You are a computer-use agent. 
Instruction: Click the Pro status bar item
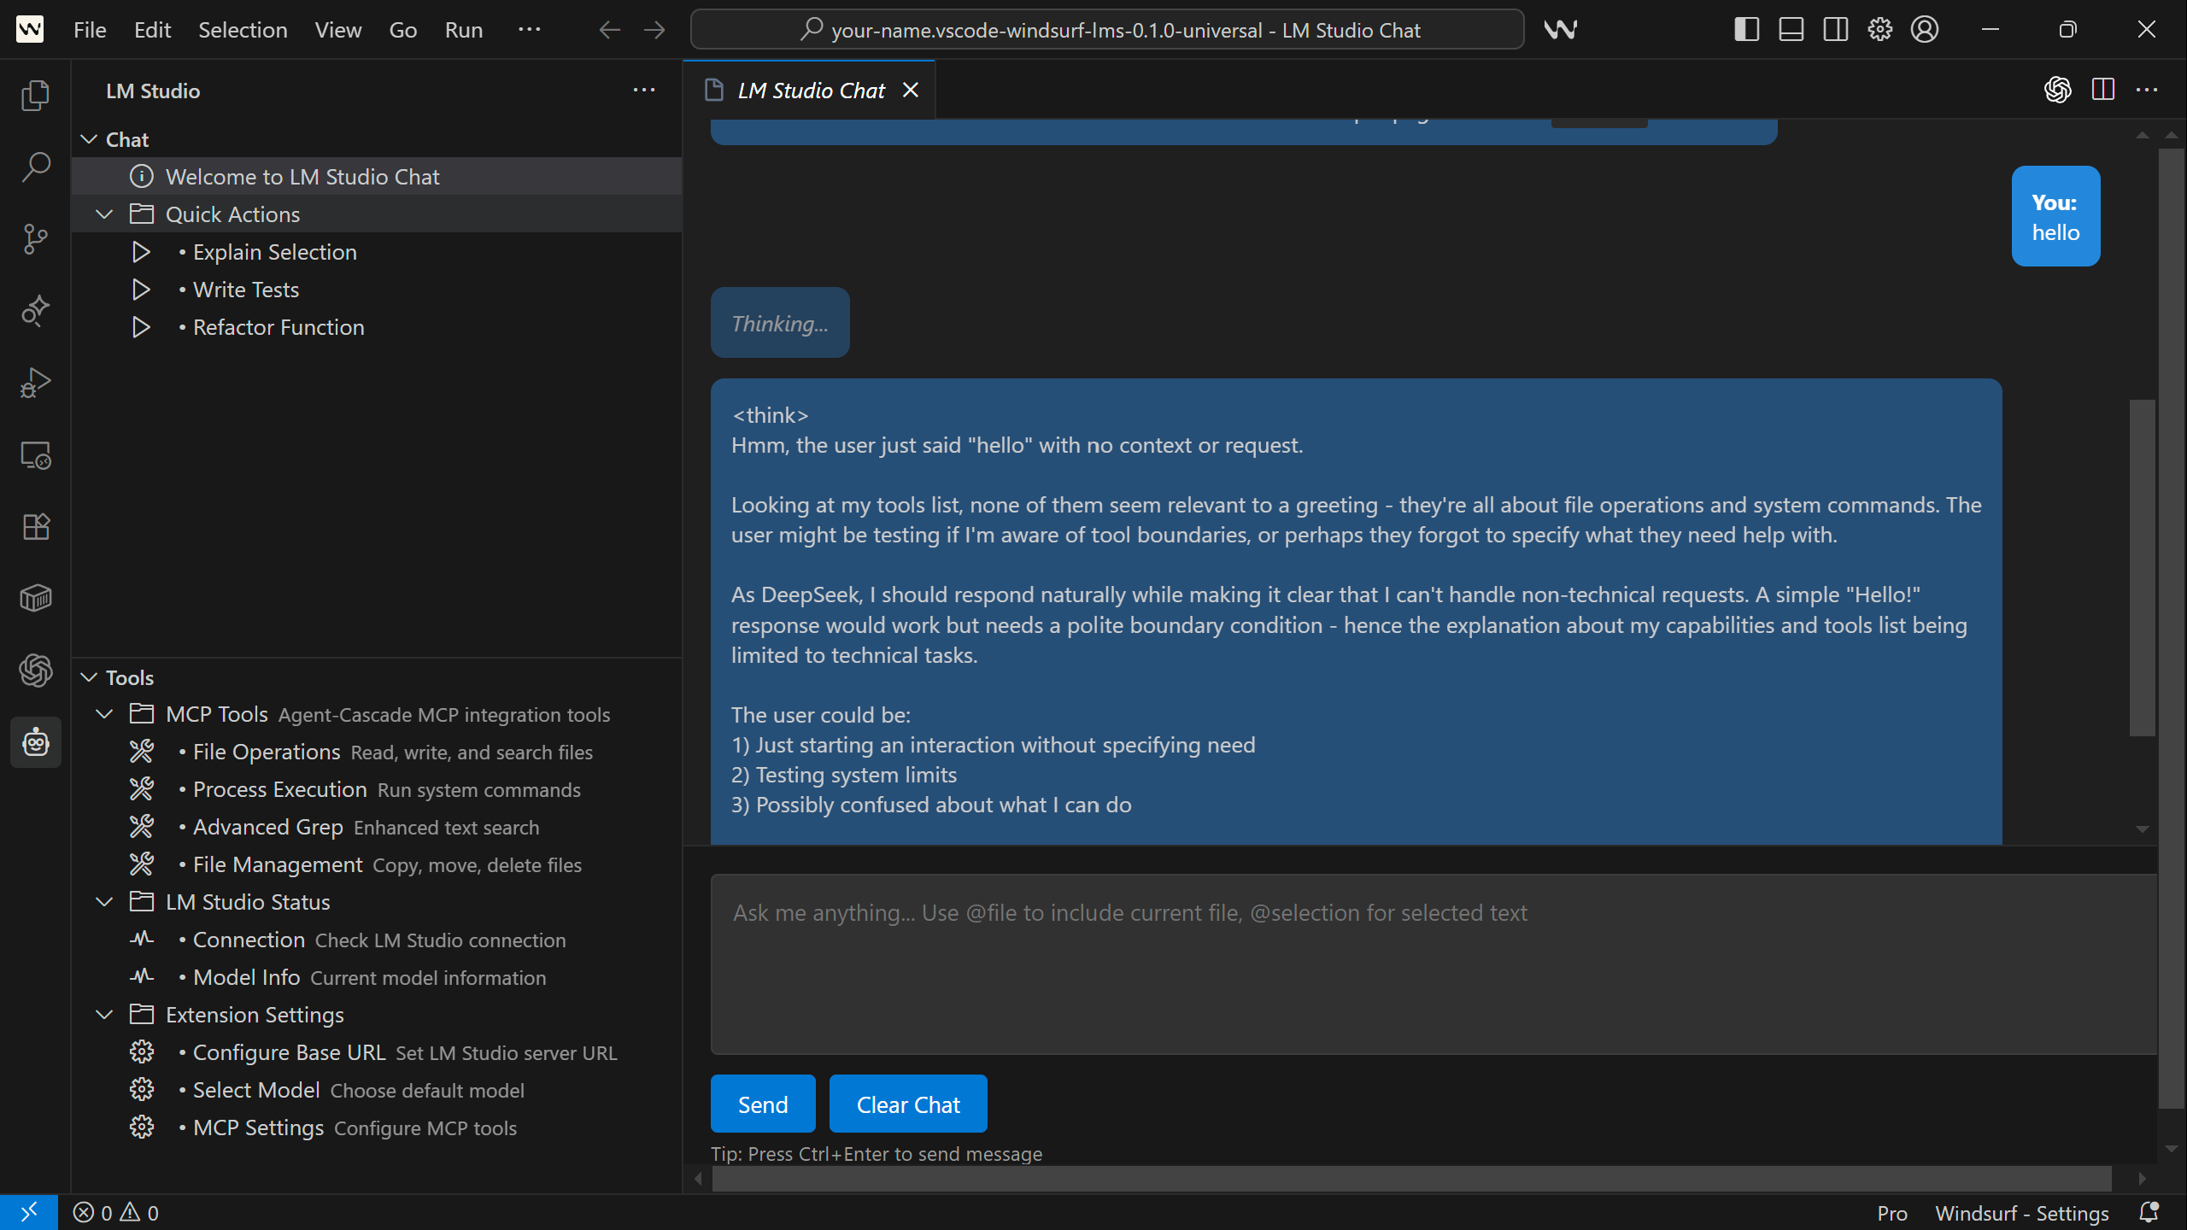pyautogui.click(x=1892, y=1214)
